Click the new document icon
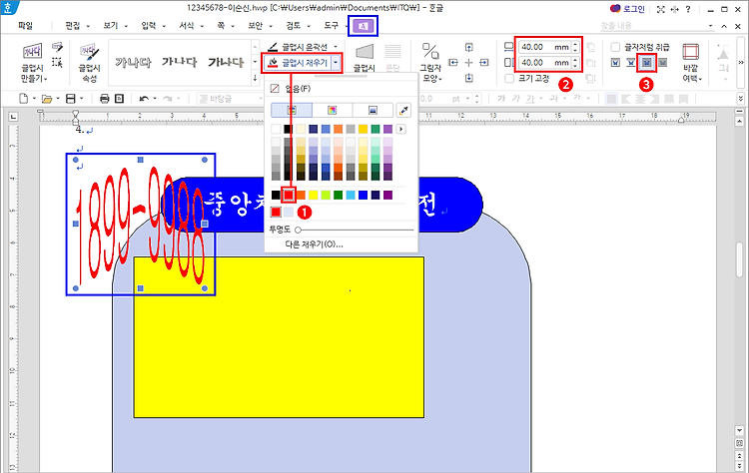Image resolution: width=749 pixels, height=473 pixels. 23,99
